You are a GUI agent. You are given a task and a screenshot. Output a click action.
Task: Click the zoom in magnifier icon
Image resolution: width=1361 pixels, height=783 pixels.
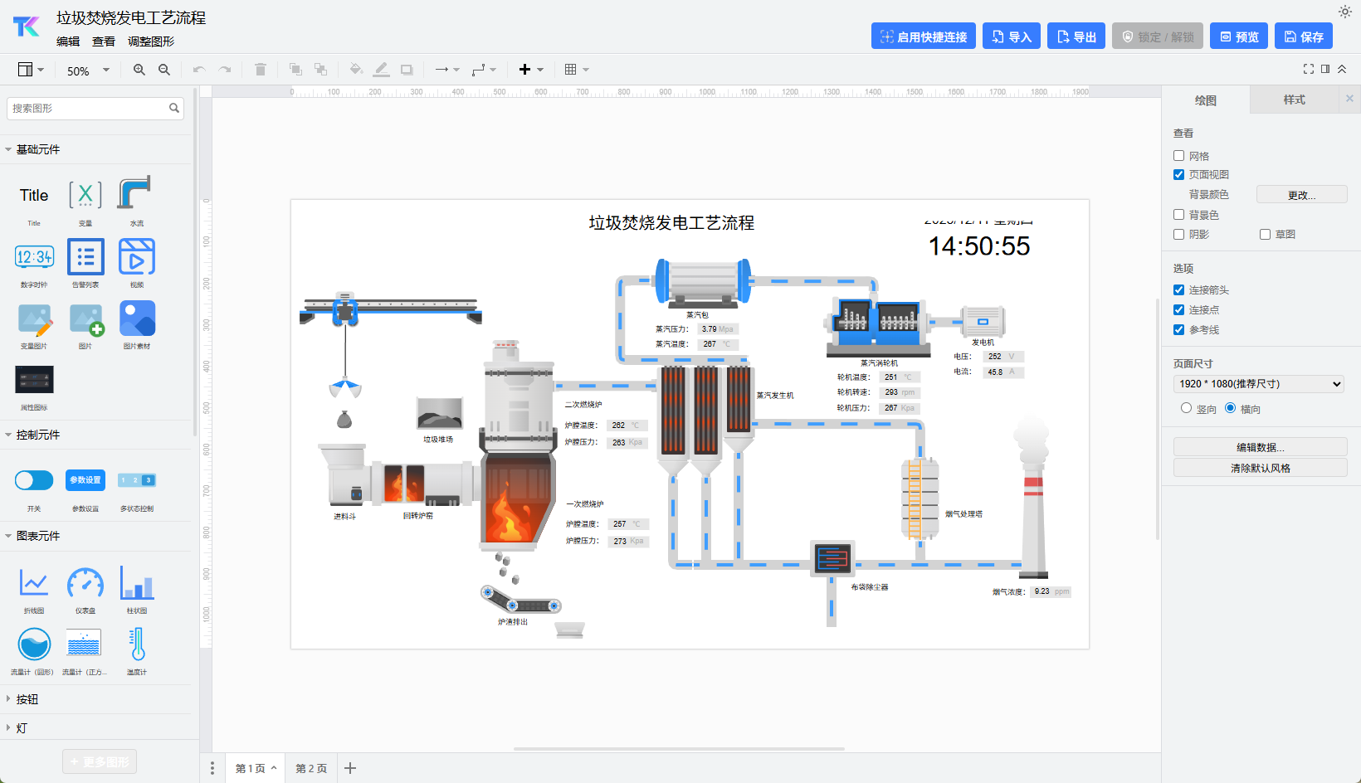pos(139,70)
